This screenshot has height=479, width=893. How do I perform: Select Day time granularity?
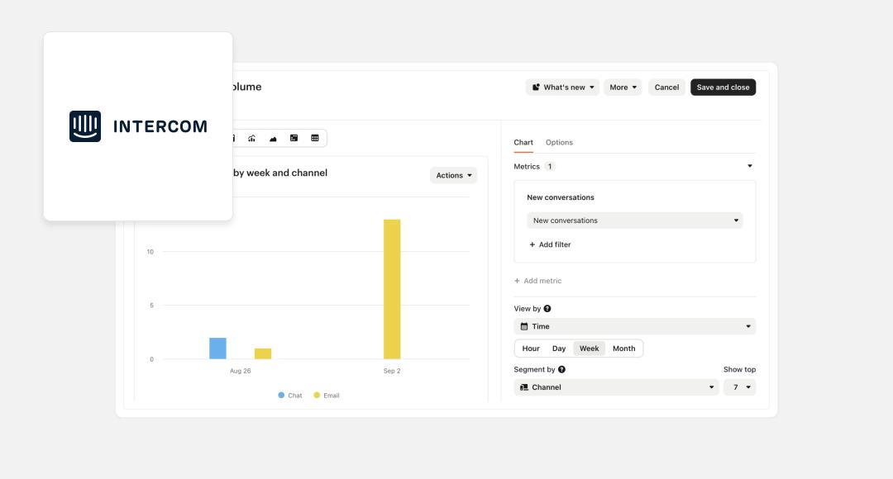[x=559, y=349]
